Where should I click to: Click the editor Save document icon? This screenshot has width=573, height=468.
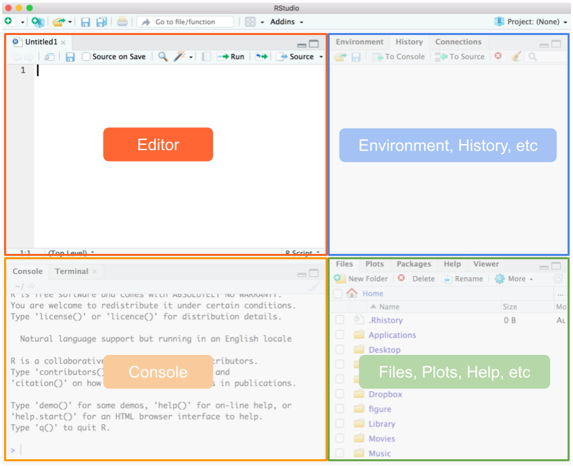[70, 57]
